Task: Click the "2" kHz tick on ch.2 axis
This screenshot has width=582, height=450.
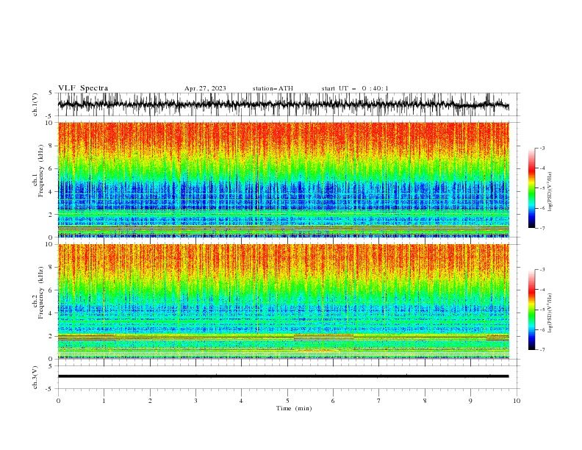Action: (51, 336)
